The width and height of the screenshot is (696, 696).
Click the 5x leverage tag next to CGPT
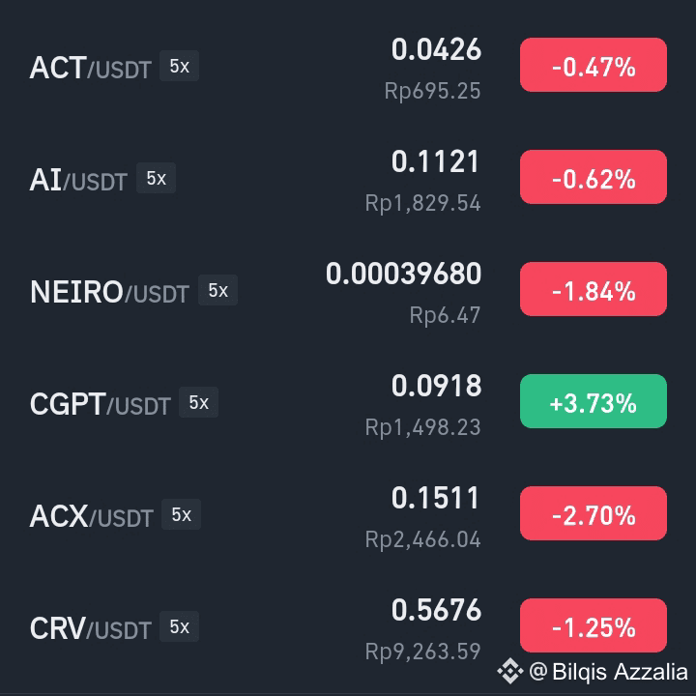tap(198, 402)
